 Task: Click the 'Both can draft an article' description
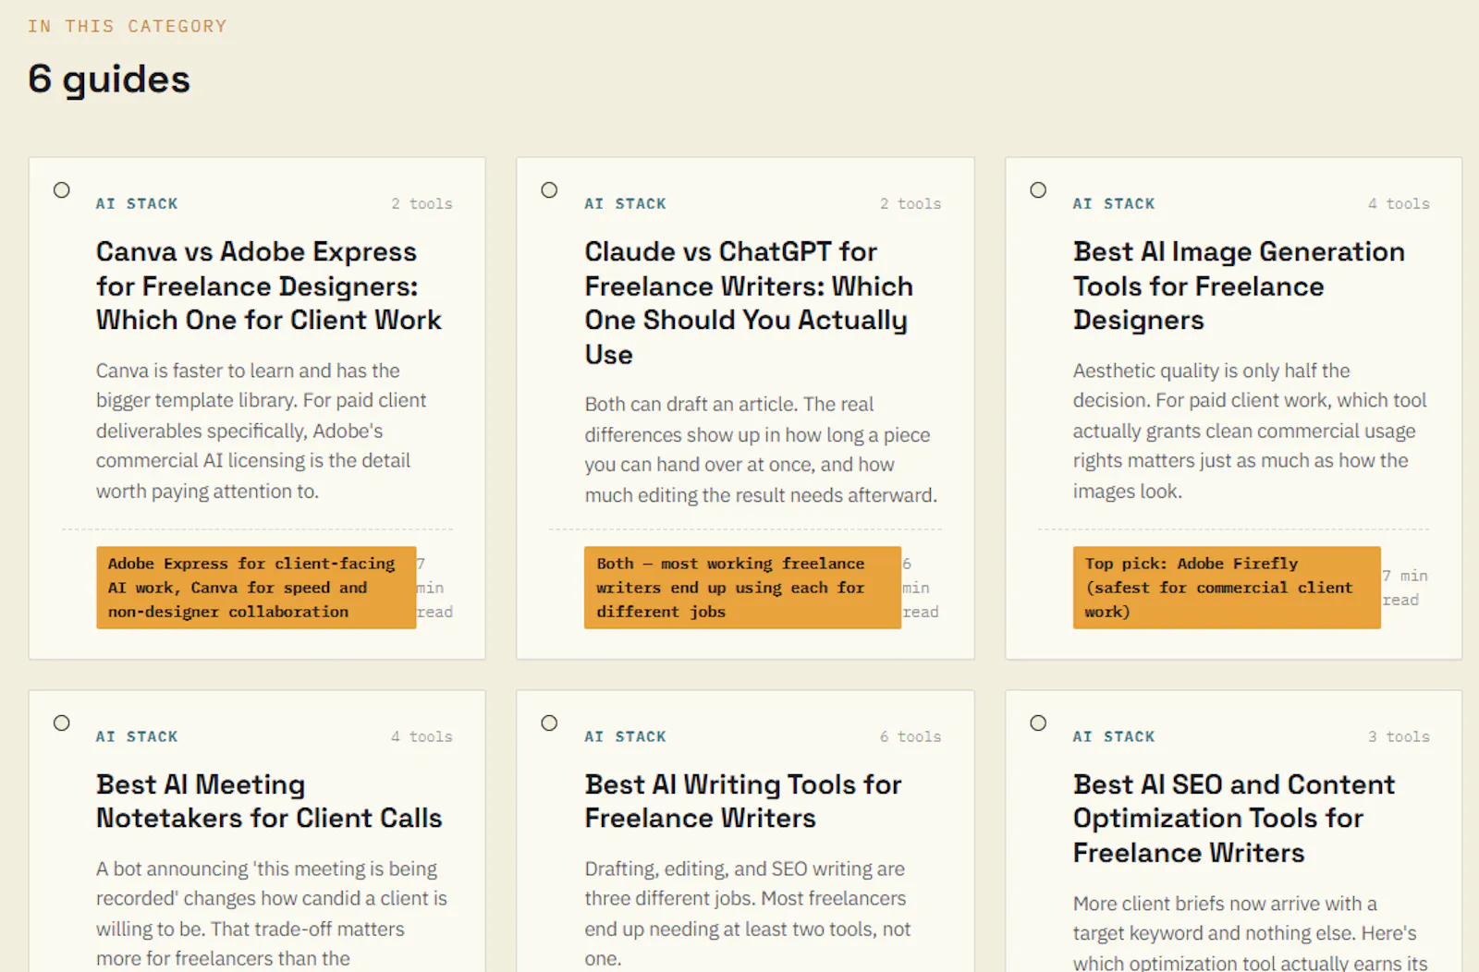click(x=761, y=450)
